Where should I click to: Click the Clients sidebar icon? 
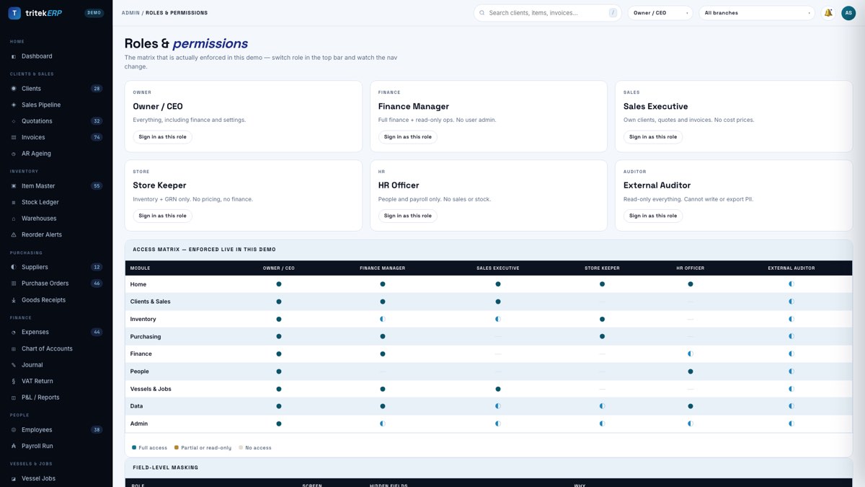tap(14, 89)
